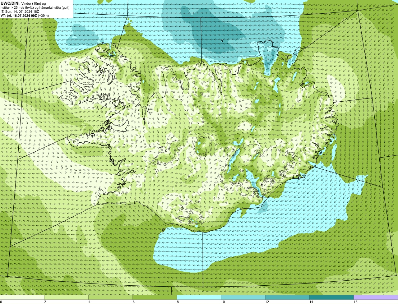This screenshot has width=398, height=304.
Task: Click the "UWC/DINI" title text
Action: click(x=10, y=3)
